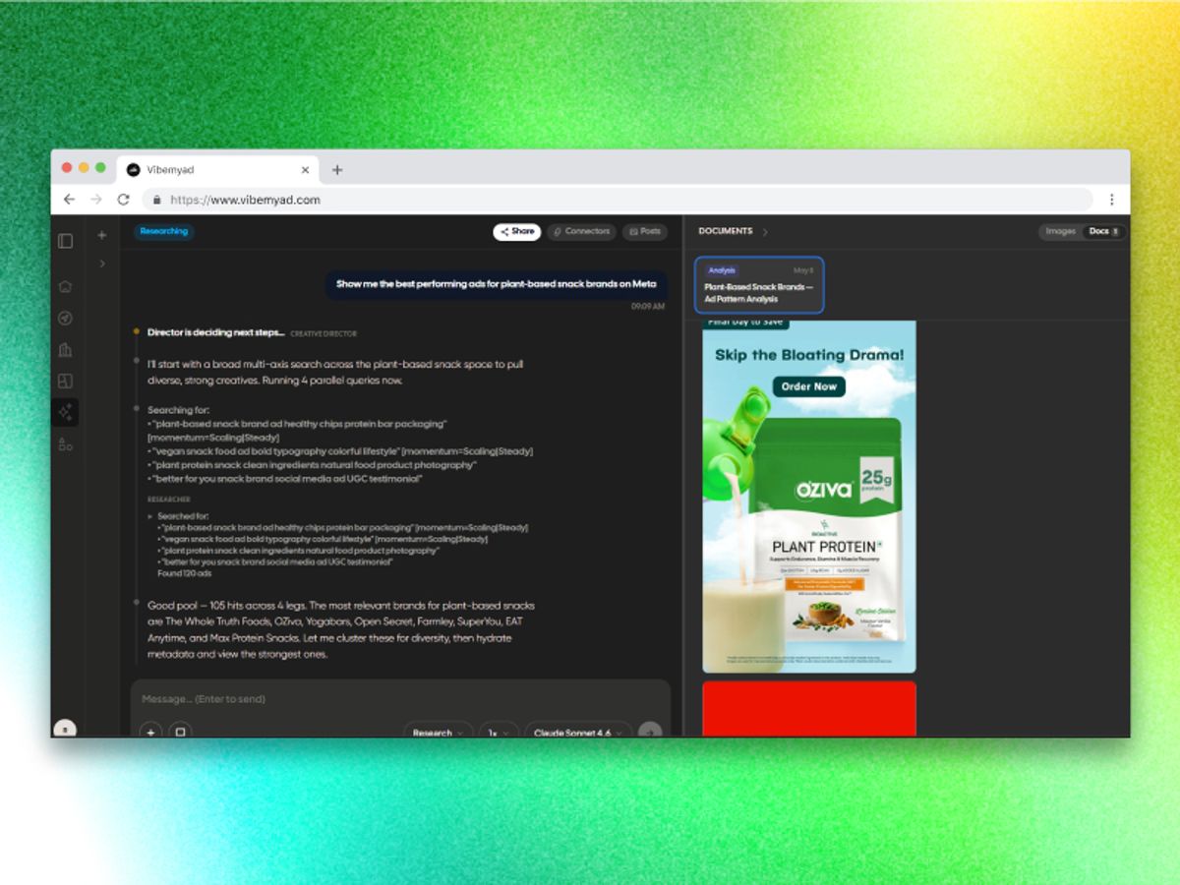Click the CREATIVE DIRECTOR label
This screenshot has height=885, width=1180.
pyautogui.click(x=324, y=333)
